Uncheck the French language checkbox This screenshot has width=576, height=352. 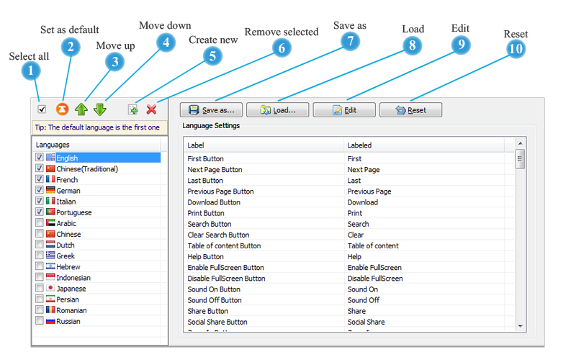click(x=39, y=179)
